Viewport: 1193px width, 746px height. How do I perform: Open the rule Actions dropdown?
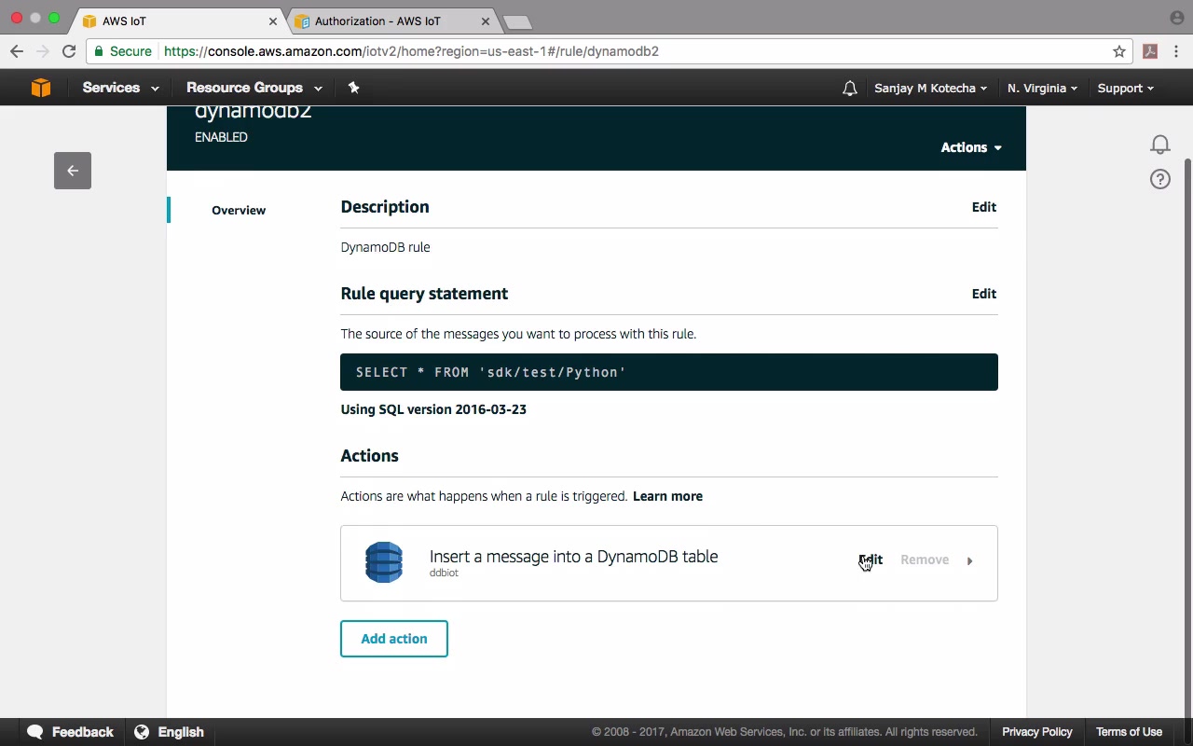pyautogui.click(x=971, y=147)
